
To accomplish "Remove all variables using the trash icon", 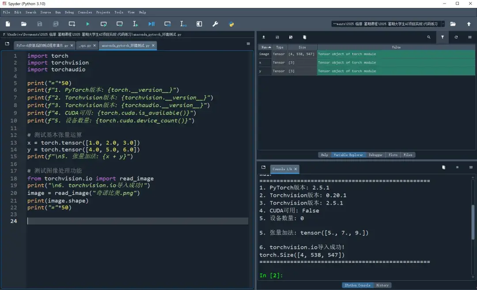I will click(305, 37).
